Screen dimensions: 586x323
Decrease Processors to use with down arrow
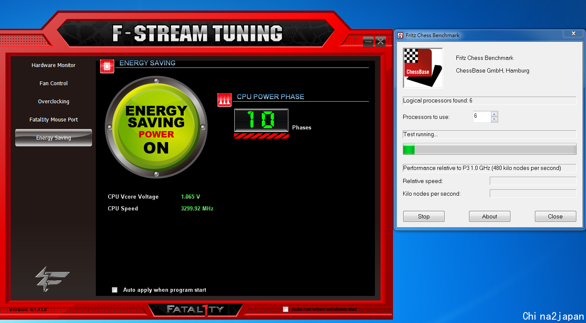point(494,119)
